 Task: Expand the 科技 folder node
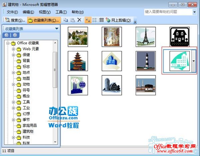tap(13, 138)
